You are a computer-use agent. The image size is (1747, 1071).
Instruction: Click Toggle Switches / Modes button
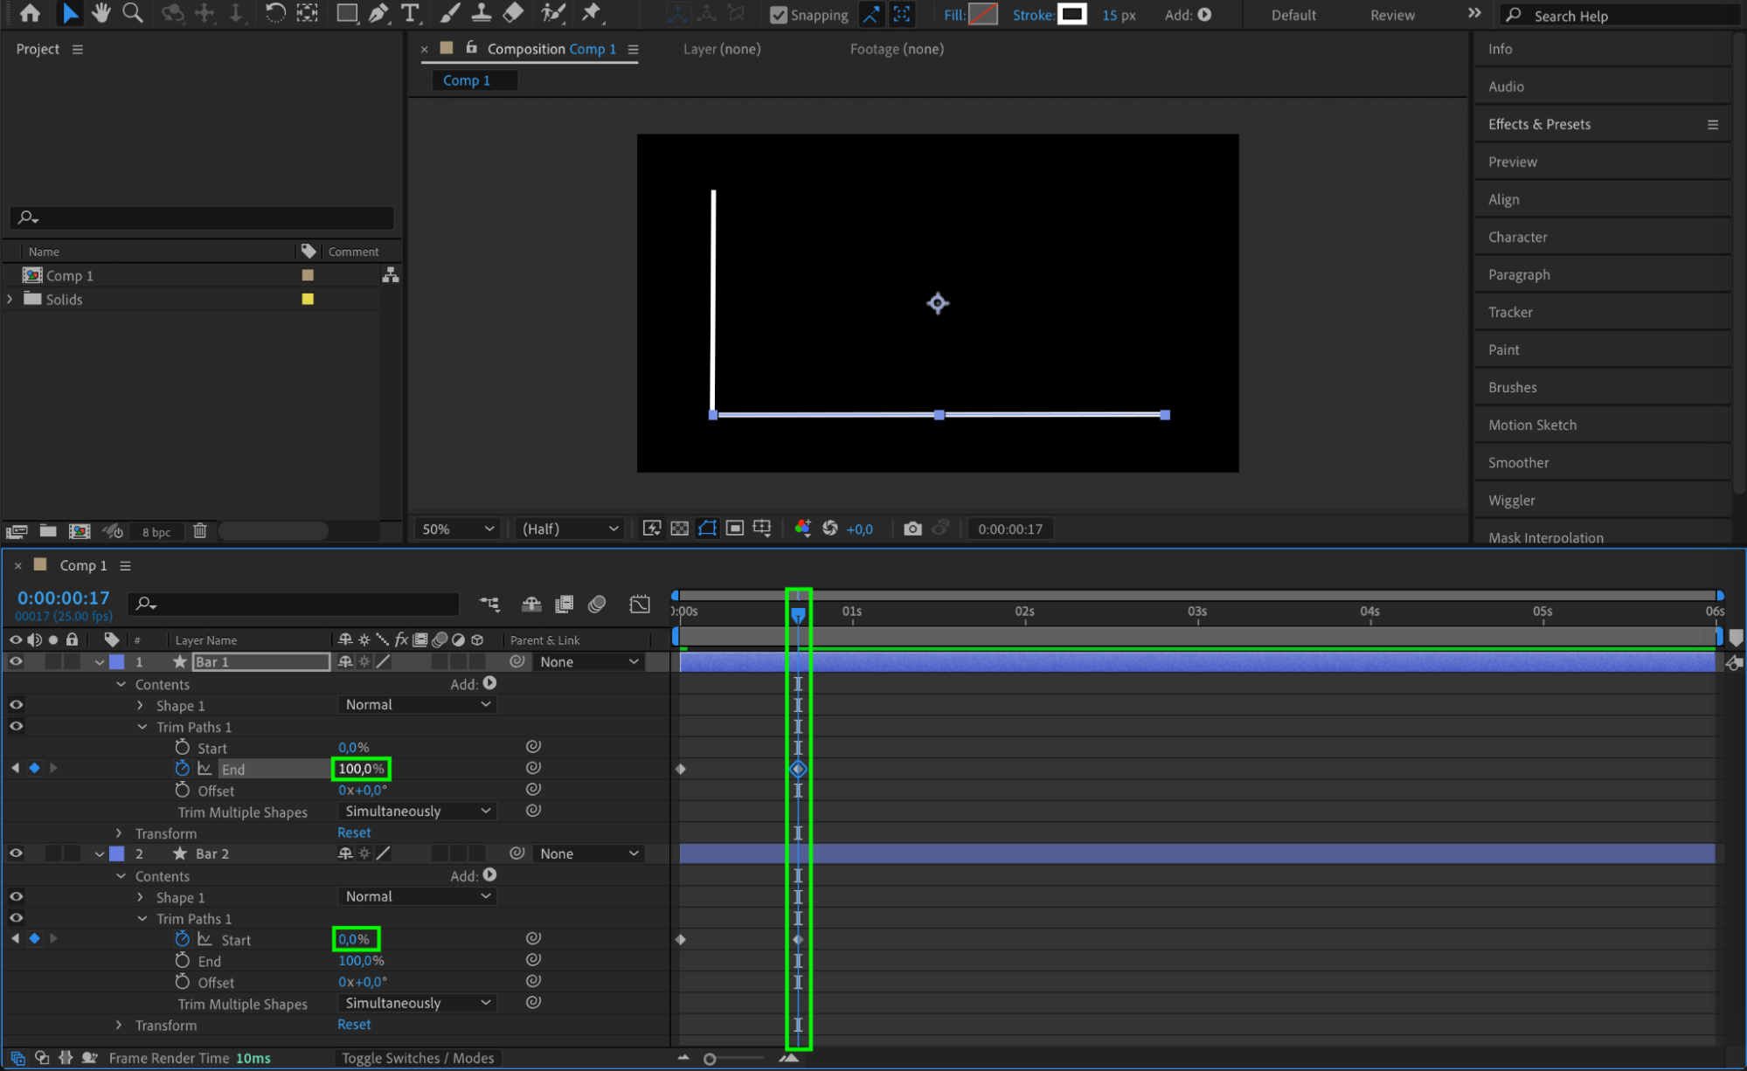pos(417,1058)
